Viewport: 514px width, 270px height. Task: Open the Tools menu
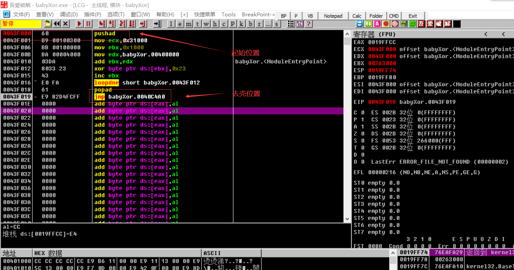pos(228,14)
